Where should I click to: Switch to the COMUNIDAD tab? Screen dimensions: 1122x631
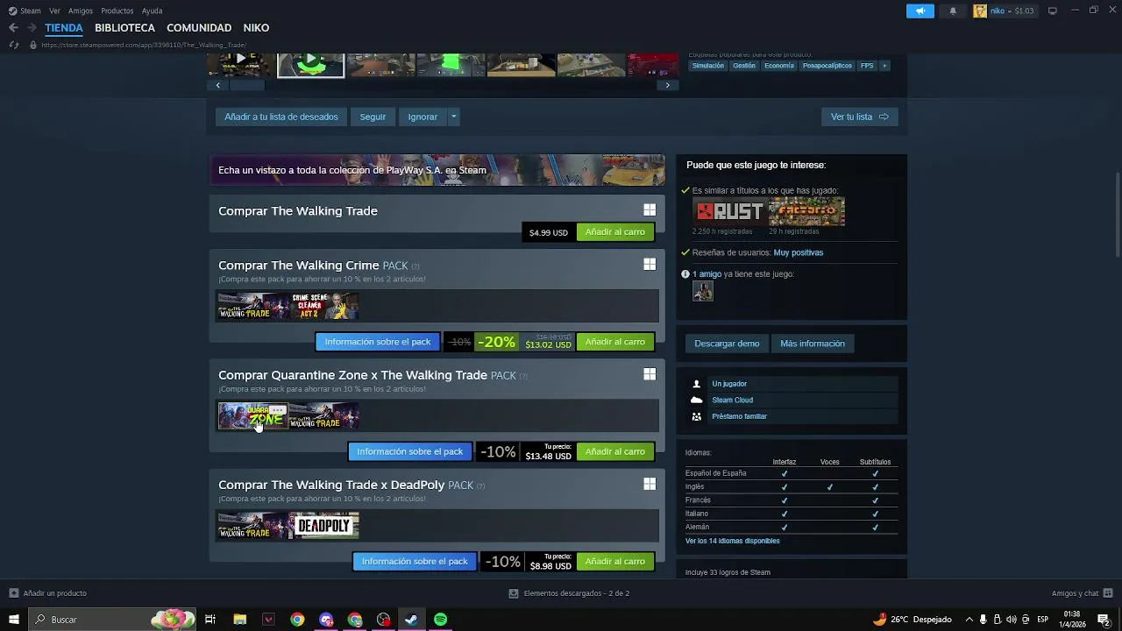pyautogui.click(x=199, y=28)
